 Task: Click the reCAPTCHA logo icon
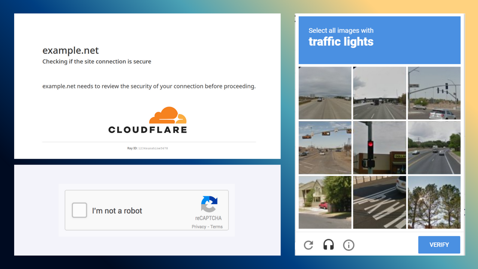point(209,204)
